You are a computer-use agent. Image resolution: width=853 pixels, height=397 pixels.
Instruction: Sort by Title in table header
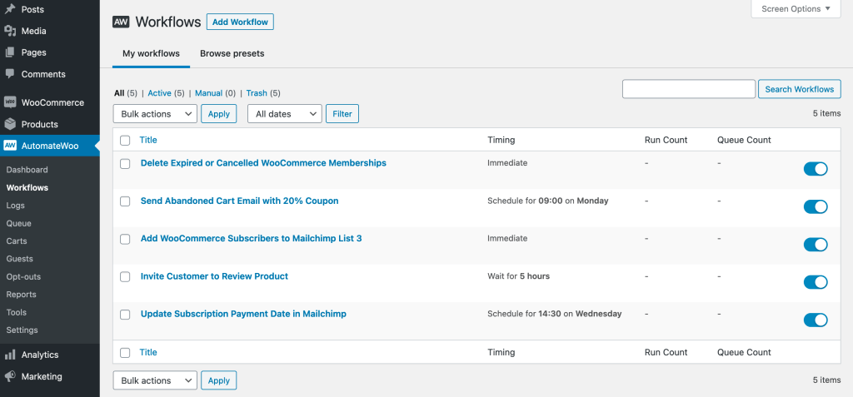(x=148, y=140)
